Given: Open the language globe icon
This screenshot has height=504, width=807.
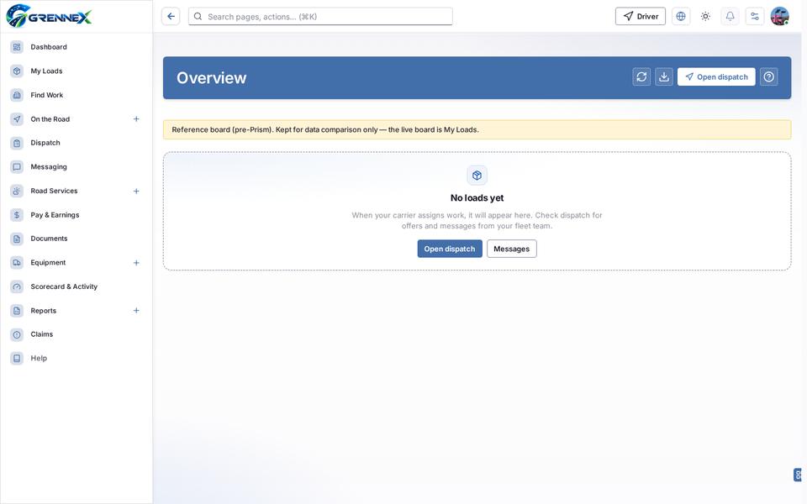Looking at the screenshot, I should [x=681, y=17].
